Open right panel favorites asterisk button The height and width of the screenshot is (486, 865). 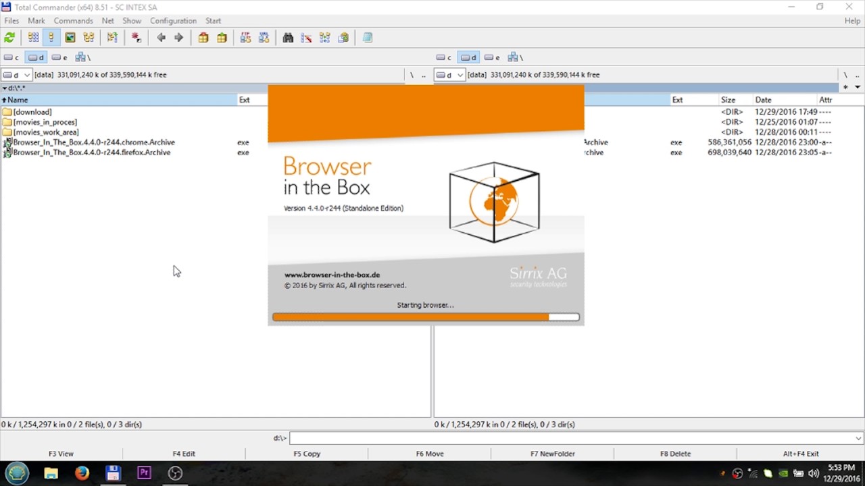845,87
